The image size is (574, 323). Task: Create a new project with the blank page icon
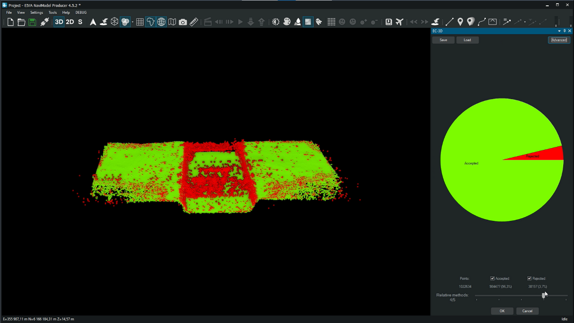pos(10,22)
